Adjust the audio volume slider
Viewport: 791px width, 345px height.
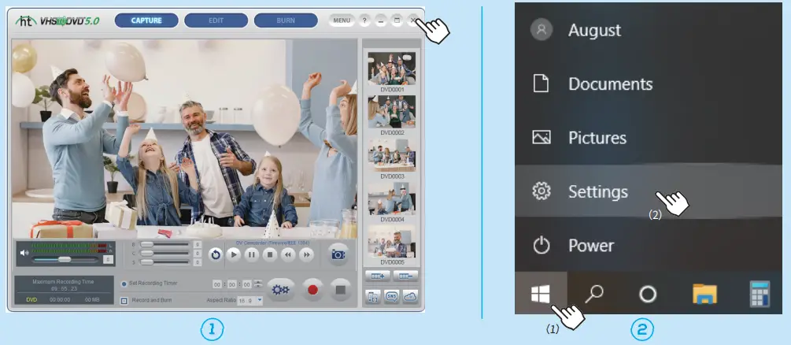click(x=65, y=259)
